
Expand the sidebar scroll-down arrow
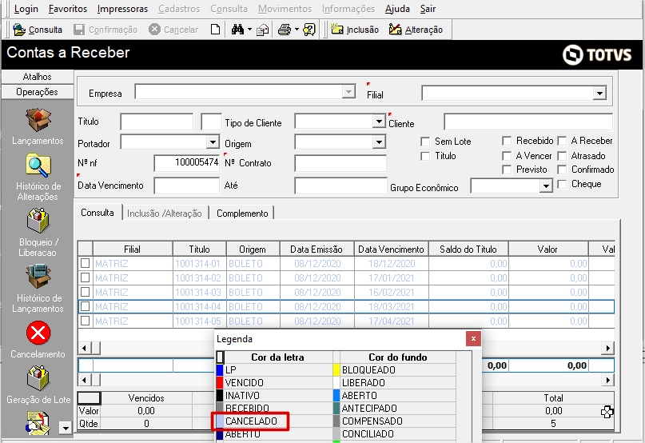(x=66, y=428)
